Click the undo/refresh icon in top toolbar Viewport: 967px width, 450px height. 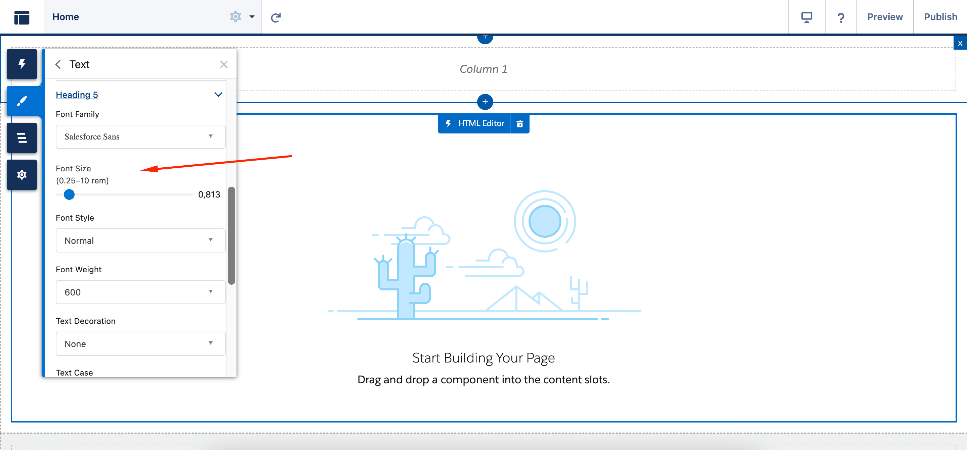click(276, 17)
